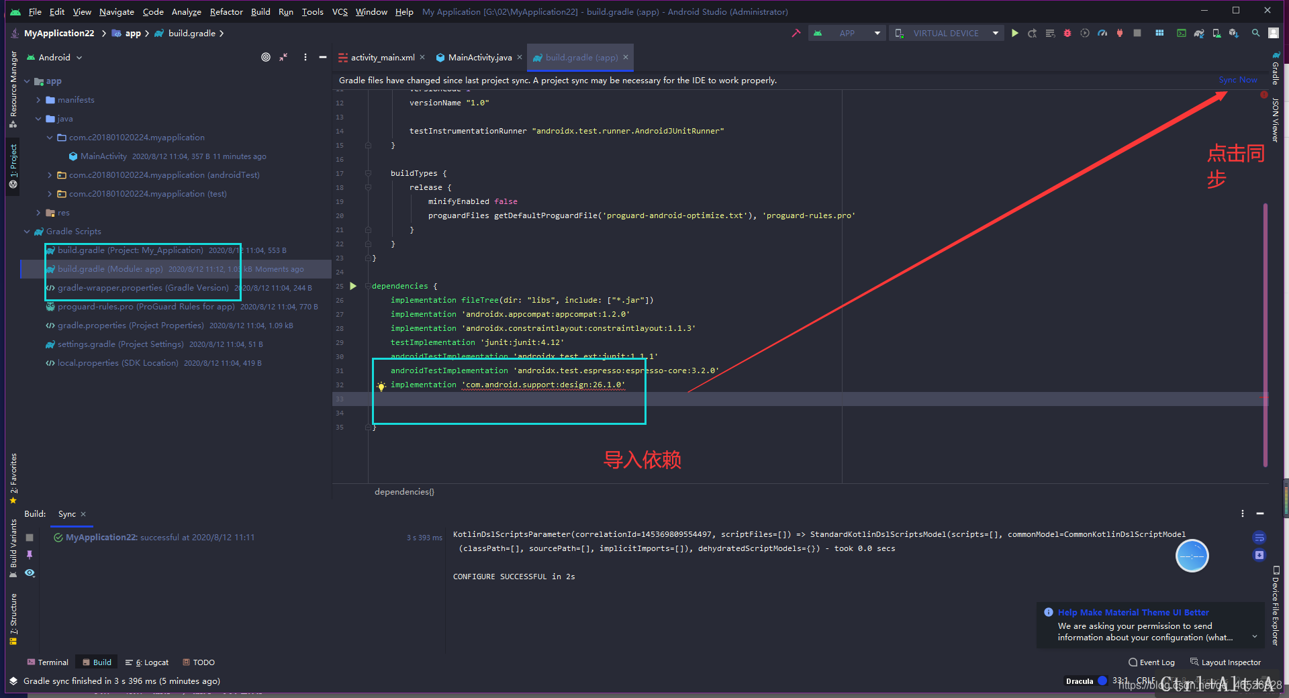Run the app with the green play button
This screenshot has height=698, width=1289.
click(1014, 33)
